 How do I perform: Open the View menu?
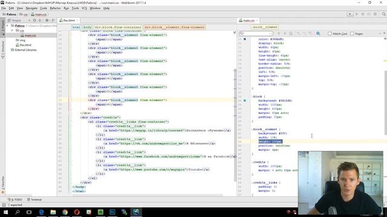tap(20, 8)
